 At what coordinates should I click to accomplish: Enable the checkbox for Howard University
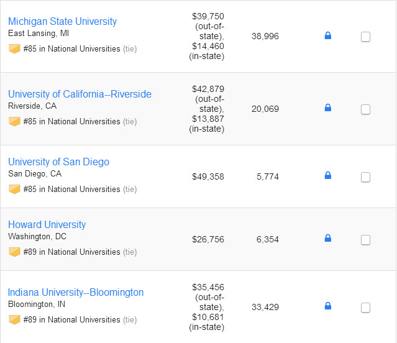point(365,240)
